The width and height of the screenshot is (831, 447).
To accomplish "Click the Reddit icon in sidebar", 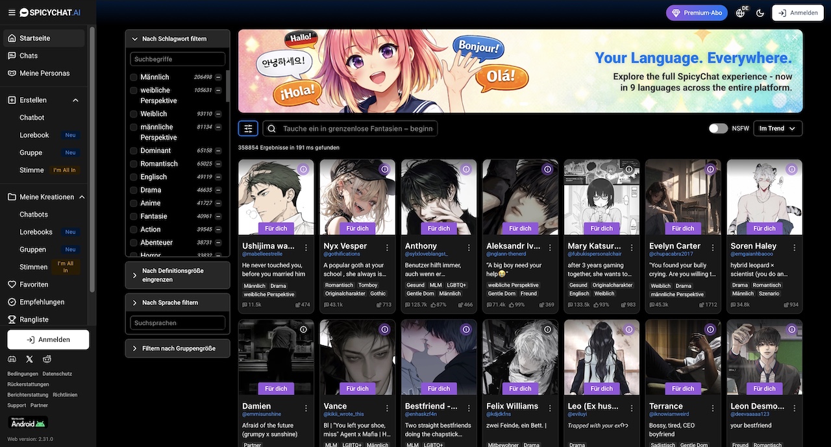I will [x=47, y=359].
